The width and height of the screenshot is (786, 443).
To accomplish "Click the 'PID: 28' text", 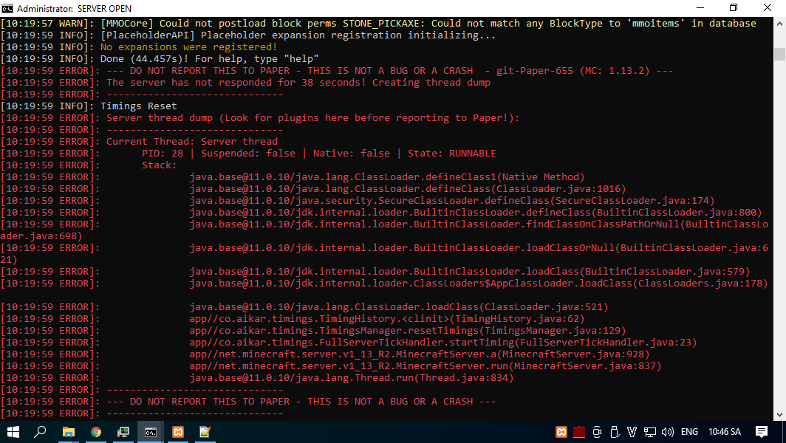I will tap(163, 154).
